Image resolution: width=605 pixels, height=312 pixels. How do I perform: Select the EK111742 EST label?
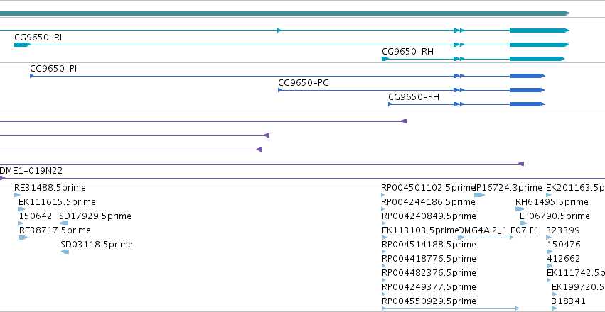click(576, 273)
